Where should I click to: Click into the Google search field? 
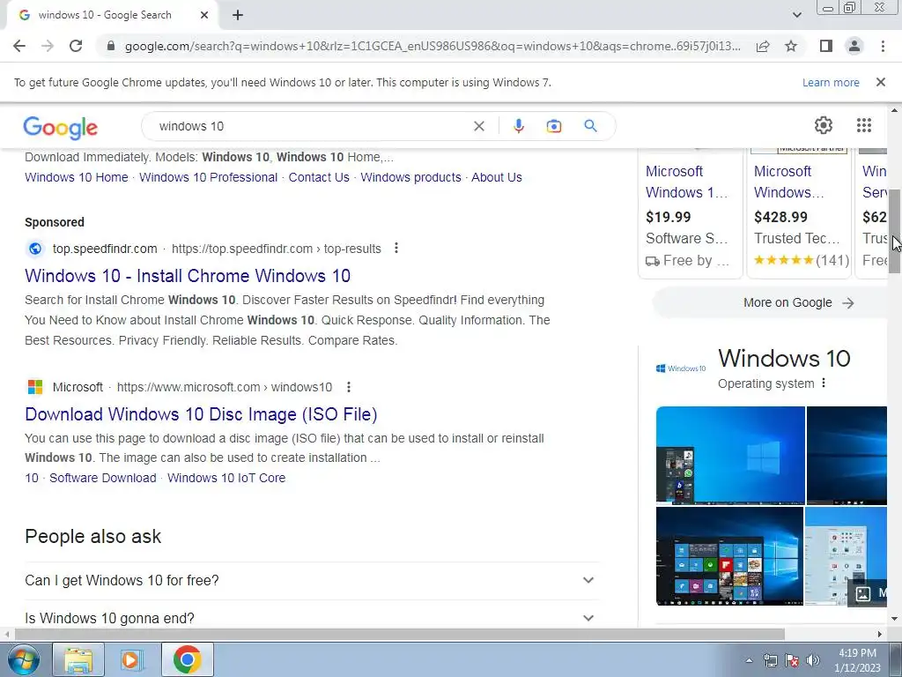pos(311,126)
